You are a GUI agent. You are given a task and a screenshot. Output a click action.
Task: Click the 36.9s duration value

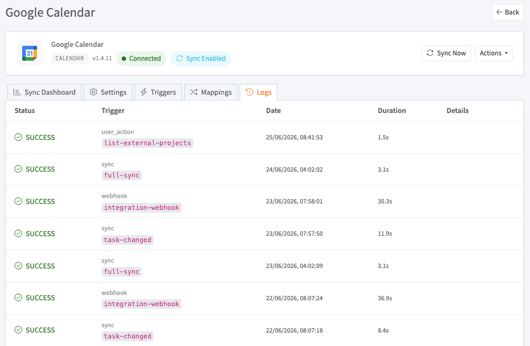click(x=385, y=298)
